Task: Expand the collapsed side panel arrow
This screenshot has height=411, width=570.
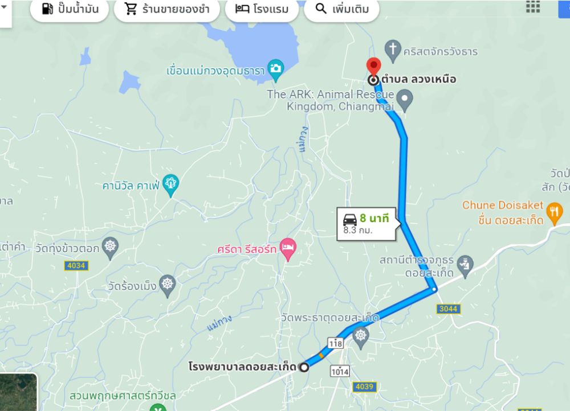Action: (4, 6)
